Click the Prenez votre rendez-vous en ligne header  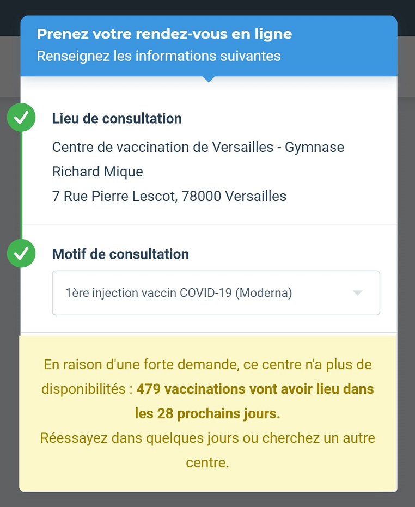(164, 34)
